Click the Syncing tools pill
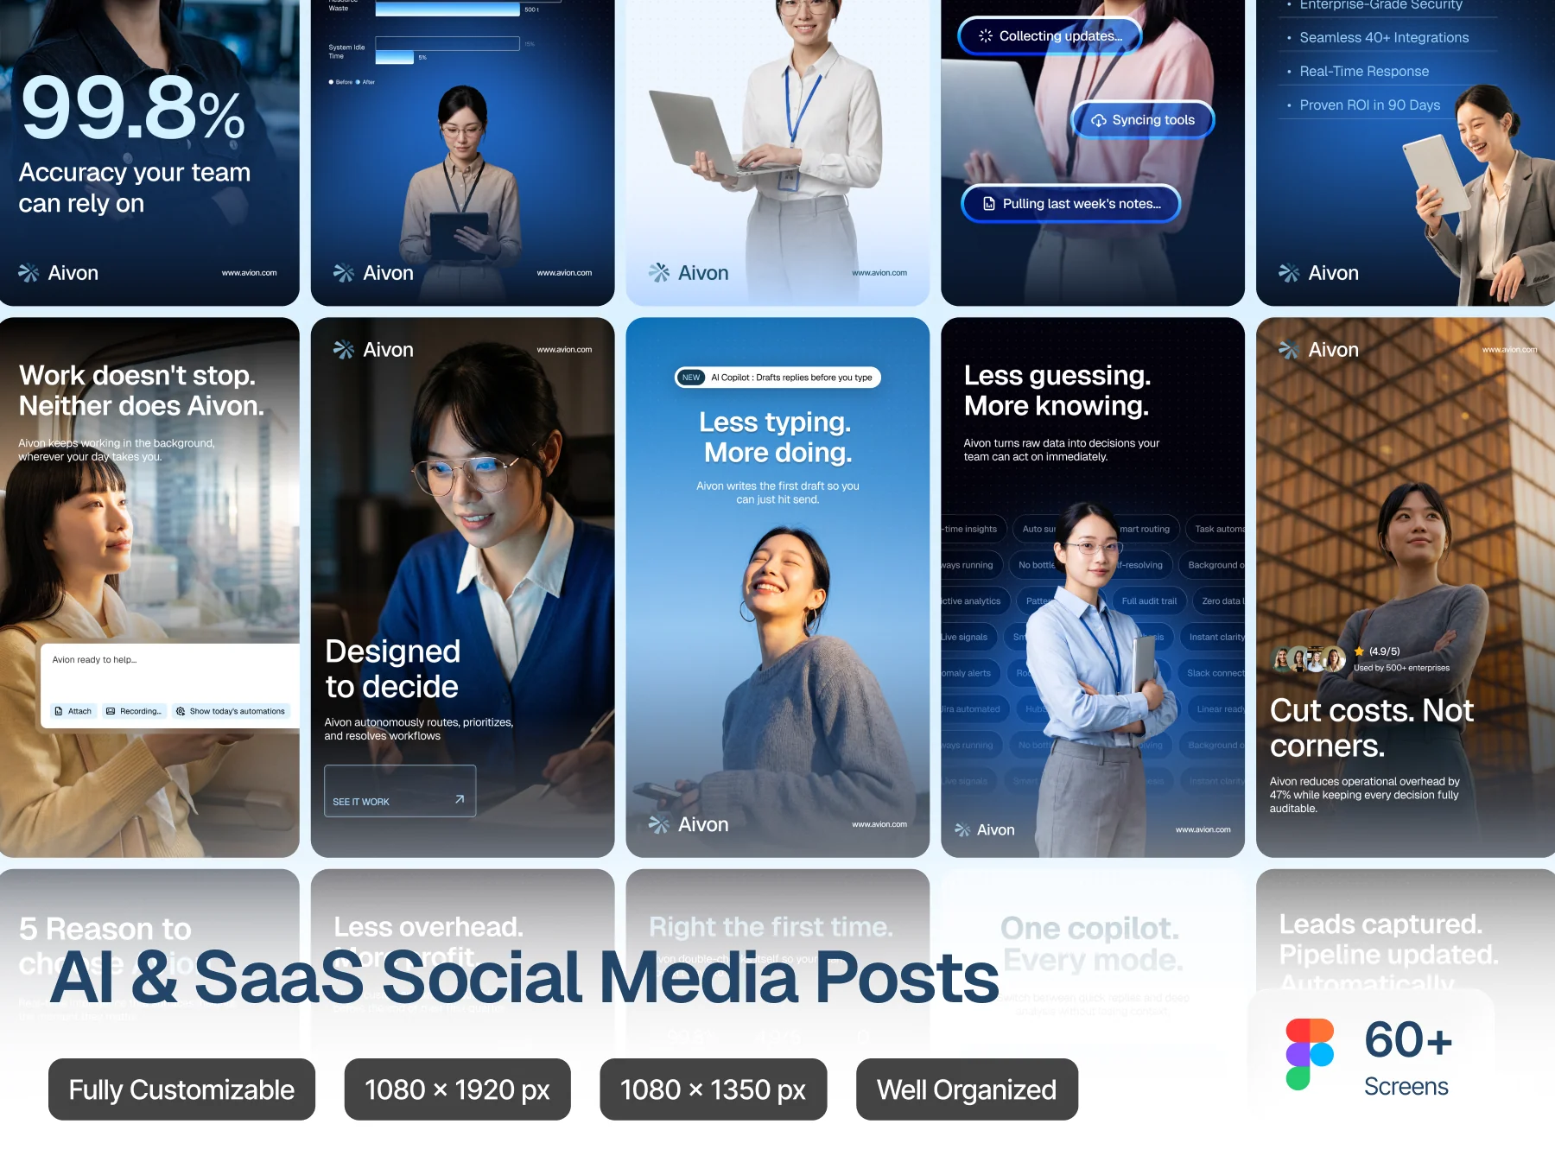 (1143, 120)
